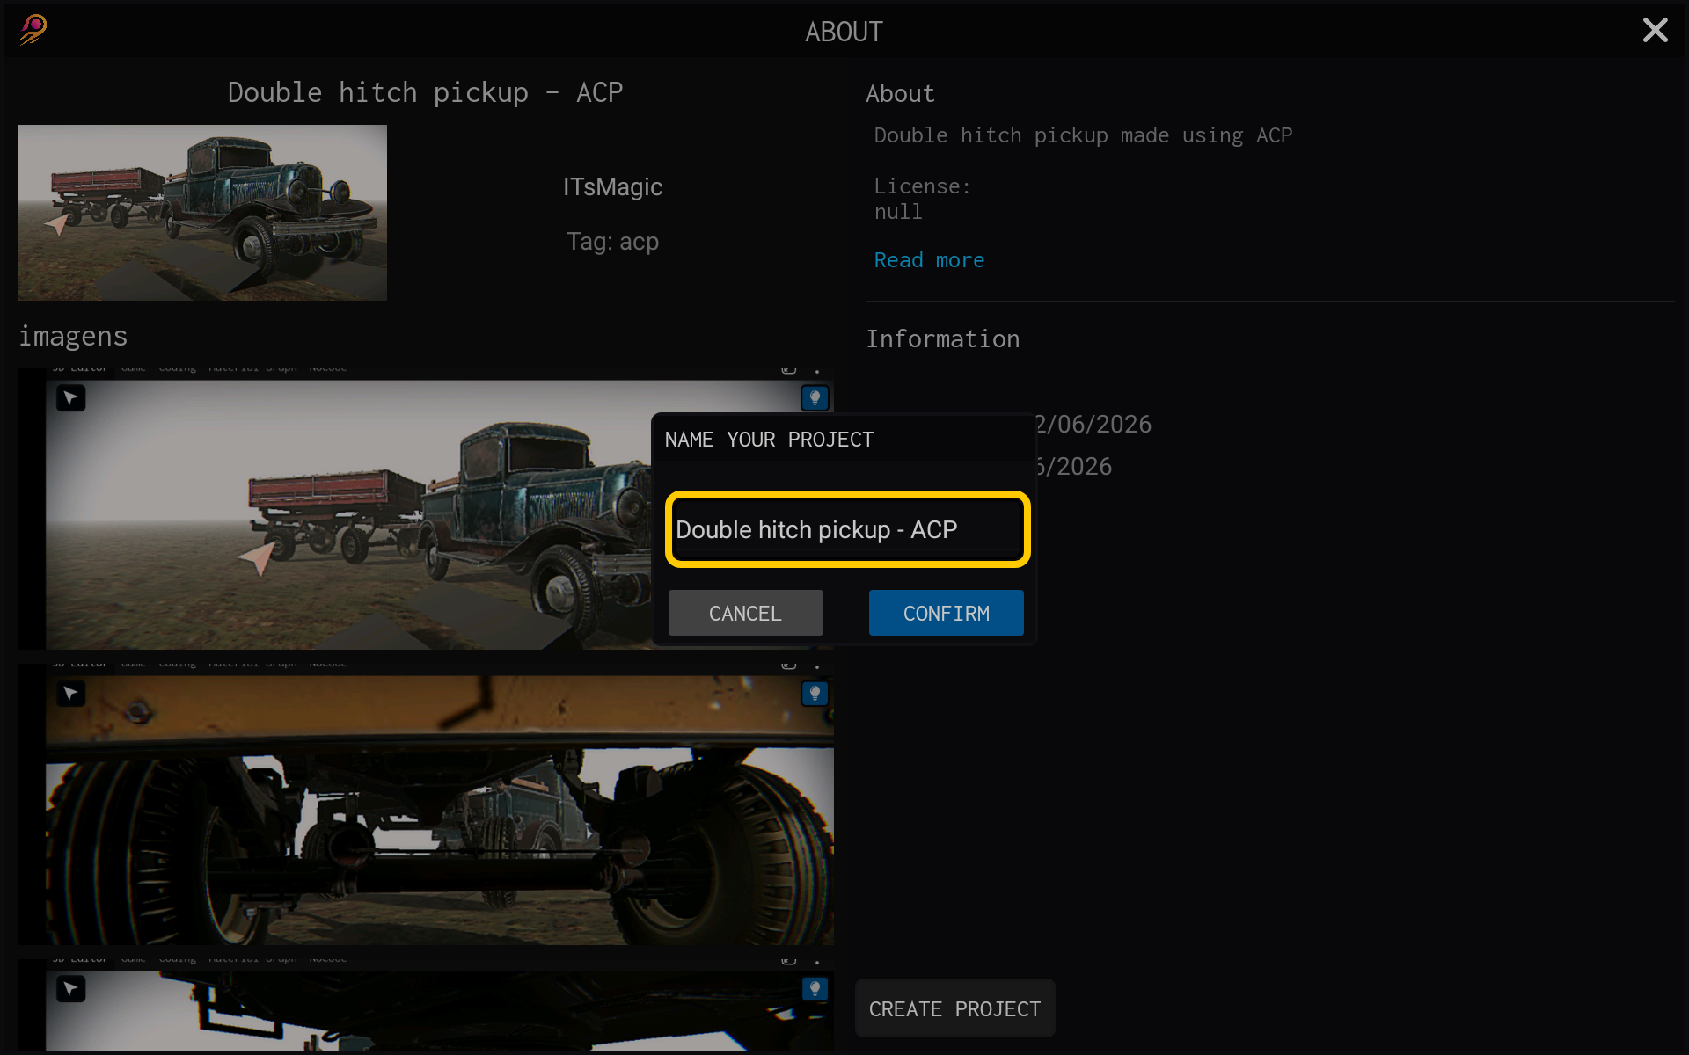Click the ITsMagic rocket logo icon
The image size is (1689, 1055).
pyautogui.click(x=33, y=30)
